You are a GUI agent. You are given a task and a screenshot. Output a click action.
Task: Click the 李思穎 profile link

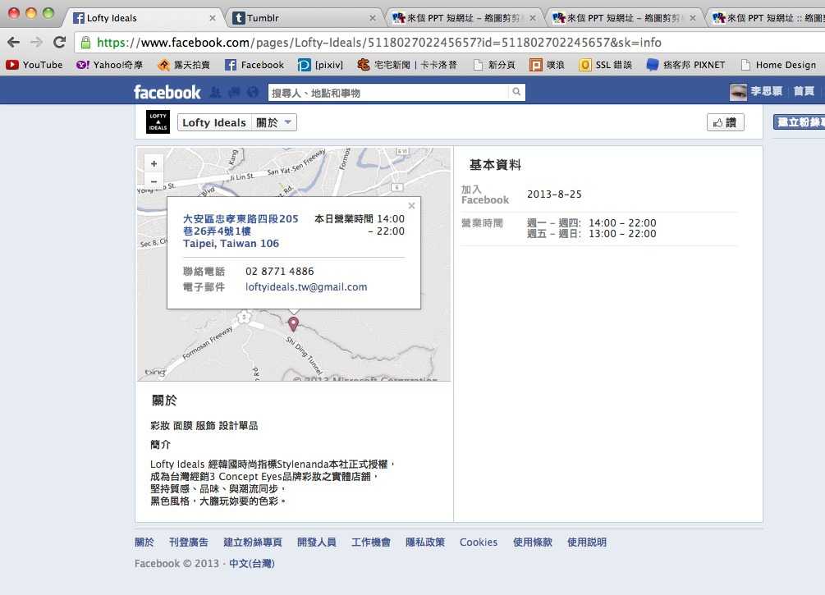click(x=766, y=91)
